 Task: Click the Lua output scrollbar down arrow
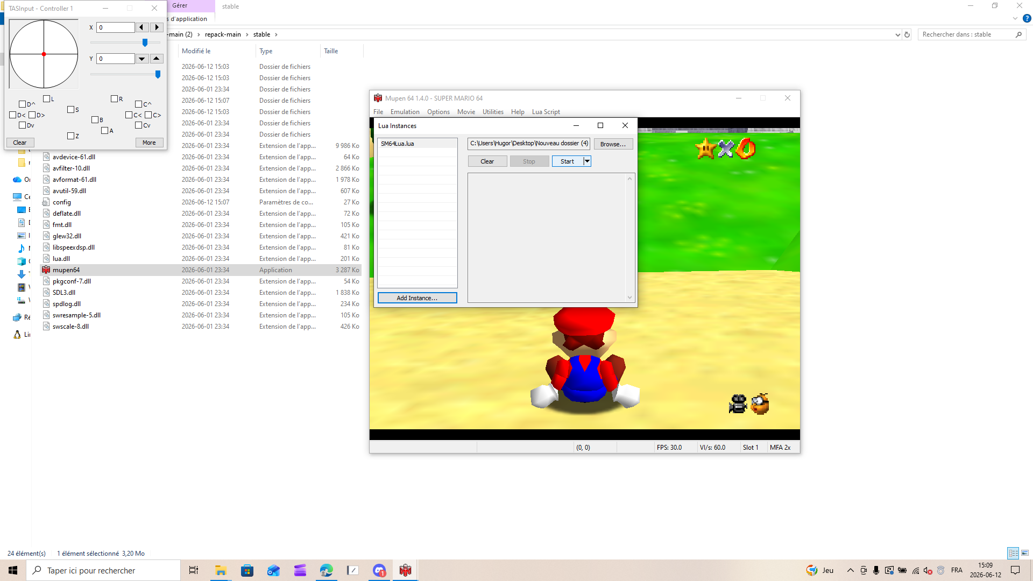tap(629, 297)
